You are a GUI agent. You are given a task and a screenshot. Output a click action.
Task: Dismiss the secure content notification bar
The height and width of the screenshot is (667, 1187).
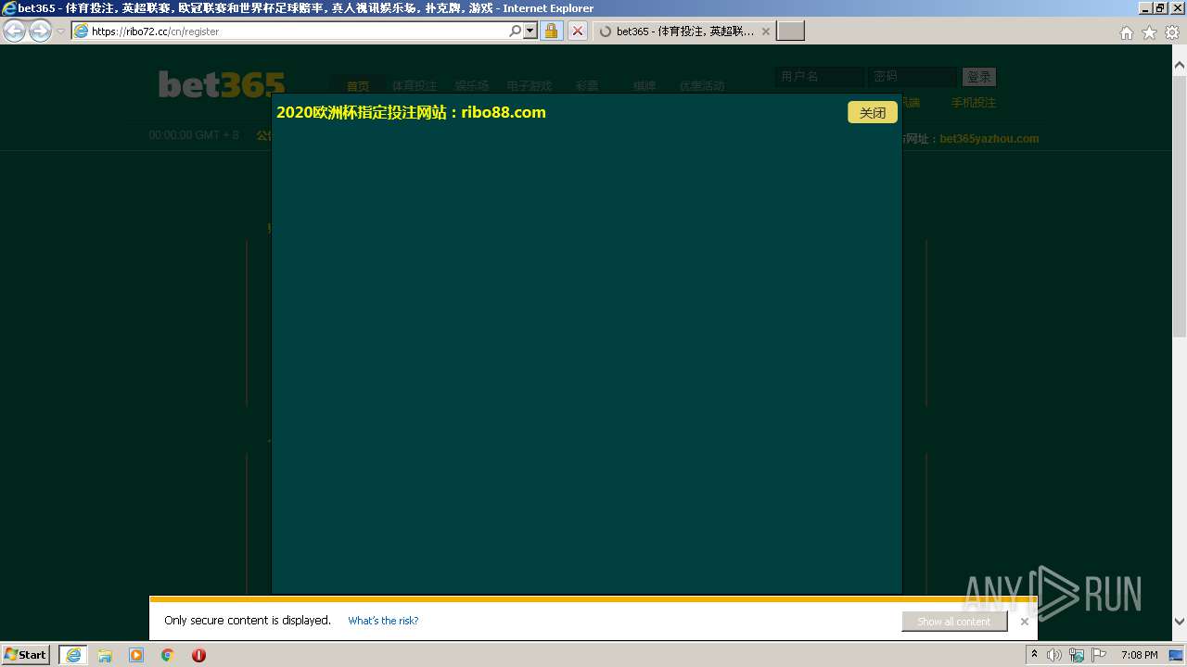tap(1024, 622)
